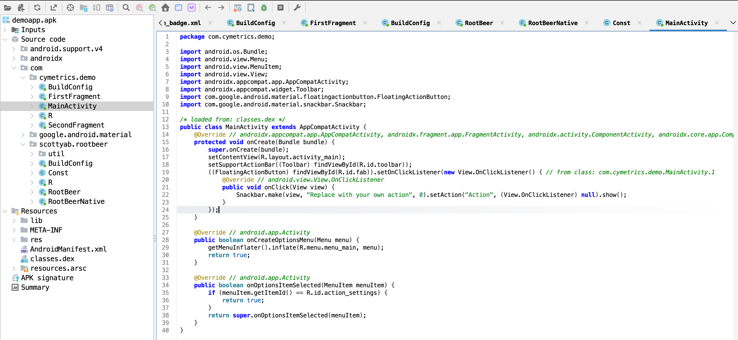Open comment search (green magnifier icon)

point(152,8)
